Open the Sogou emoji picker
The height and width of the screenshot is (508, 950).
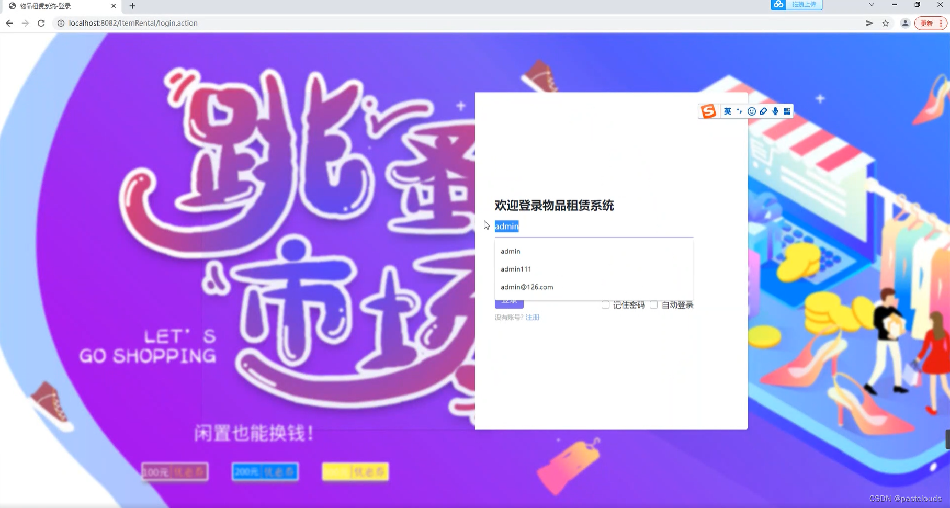point(751,111)
